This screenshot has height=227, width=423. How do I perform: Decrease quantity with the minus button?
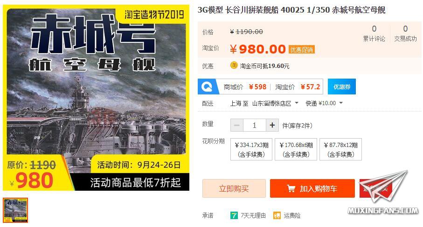237,125
